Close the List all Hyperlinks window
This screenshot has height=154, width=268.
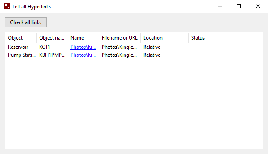(258, 6)
